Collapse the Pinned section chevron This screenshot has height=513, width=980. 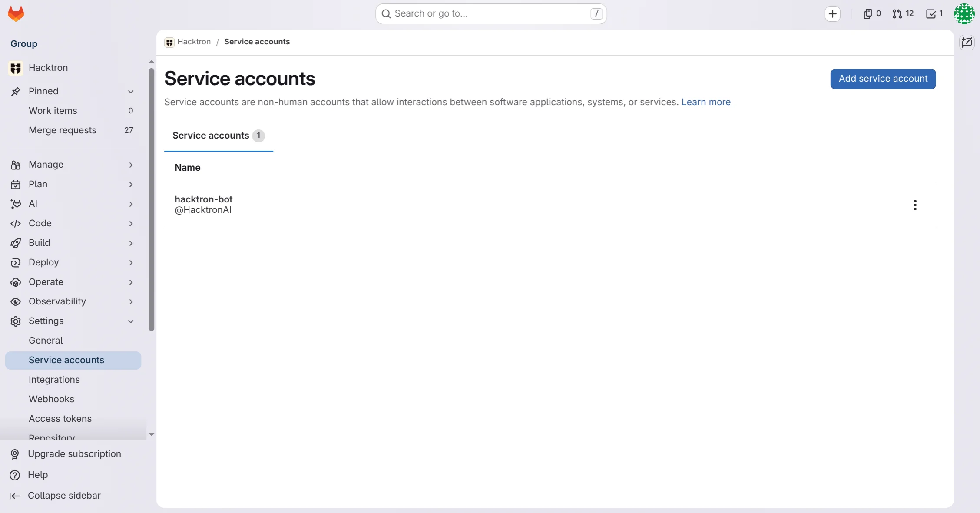(x=131, y=91)
